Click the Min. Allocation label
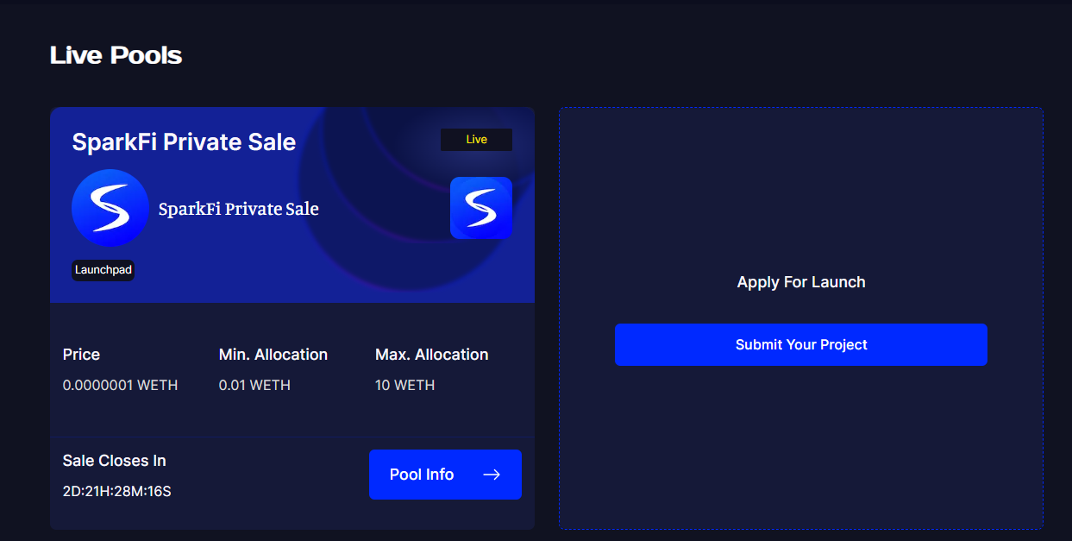Image resolution: width=1072 pixels, height=541 pixels. (x=273, y=355)
